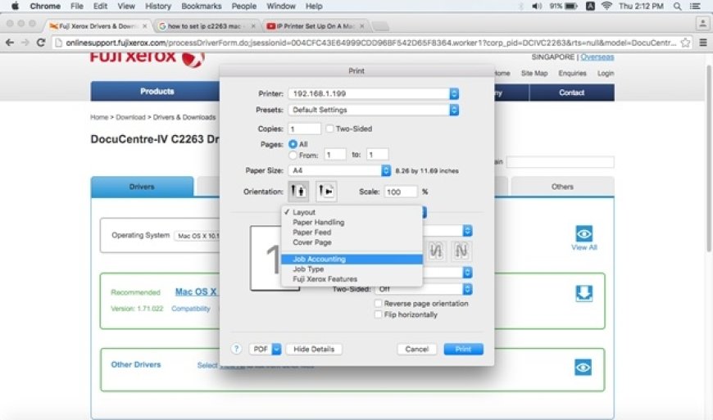713x420 pixels.
Task: Open Notification Center icon
Action: pyautogui.click(x=695, y=6)
